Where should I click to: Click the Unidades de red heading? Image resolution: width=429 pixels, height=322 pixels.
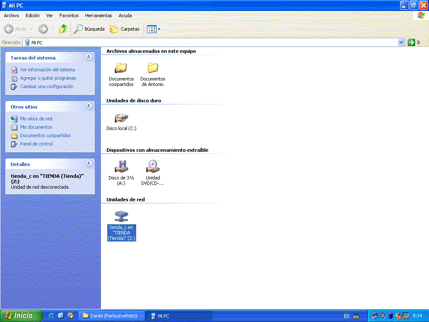click(x=125, y=200)
